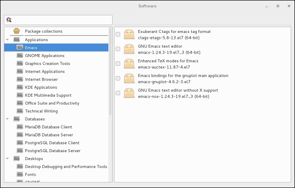The height and width of the screenshot is (188, 295).
Task: Click the PostgreSQL Database Server icon
Action: coord(20,151)
